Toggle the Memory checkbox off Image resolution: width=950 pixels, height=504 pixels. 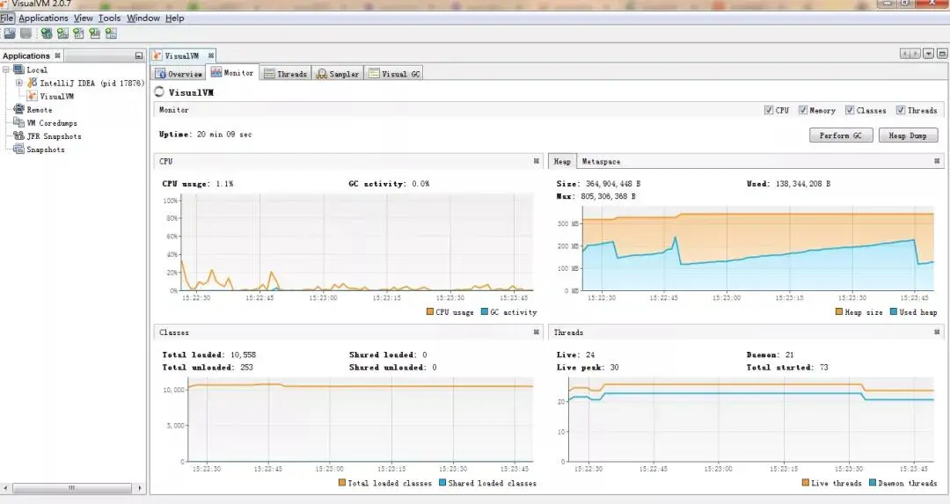(x=803, y=110)
